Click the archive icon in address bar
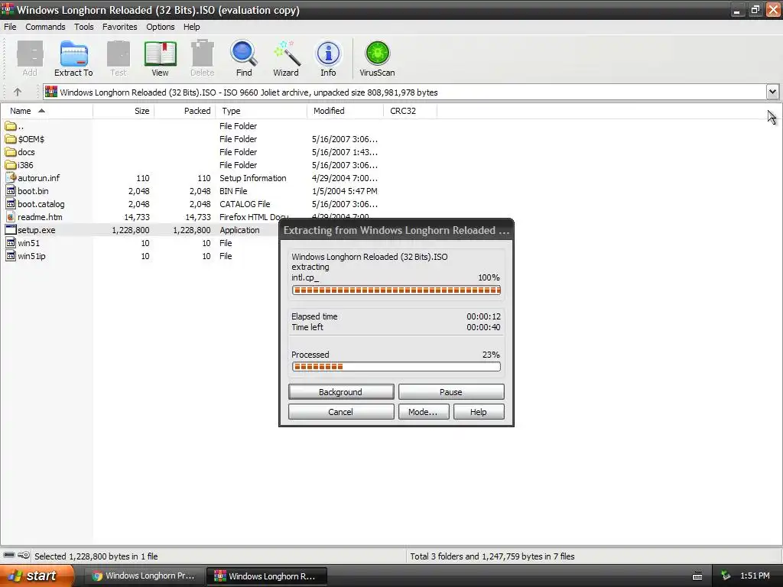The image size is (783, 587). click(x=51, y=92)
